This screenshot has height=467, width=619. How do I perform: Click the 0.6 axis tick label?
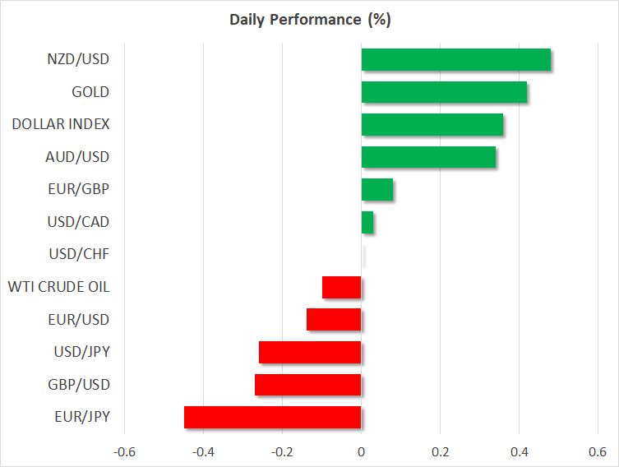pyautogui.click(x=597, y=451)
